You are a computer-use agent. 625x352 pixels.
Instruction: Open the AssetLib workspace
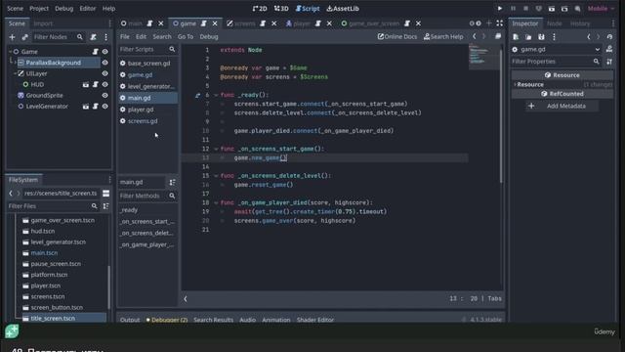343,9
